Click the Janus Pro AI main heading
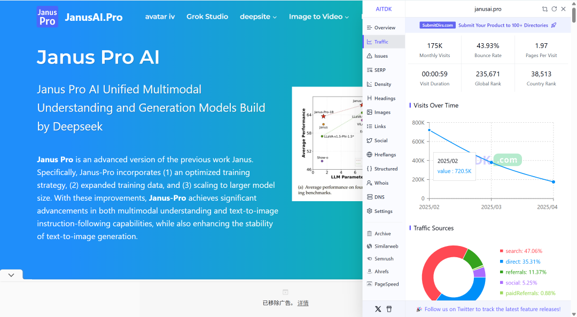 98,57
